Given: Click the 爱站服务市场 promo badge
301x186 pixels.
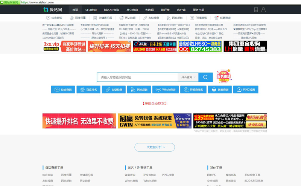Looking at the screenshot, I should coord(224,76).
